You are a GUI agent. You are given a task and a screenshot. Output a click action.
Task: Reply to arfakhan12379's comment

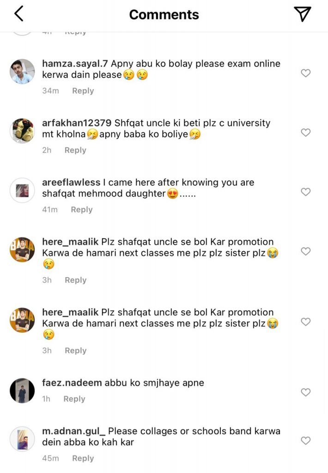(x=75, y=150)
